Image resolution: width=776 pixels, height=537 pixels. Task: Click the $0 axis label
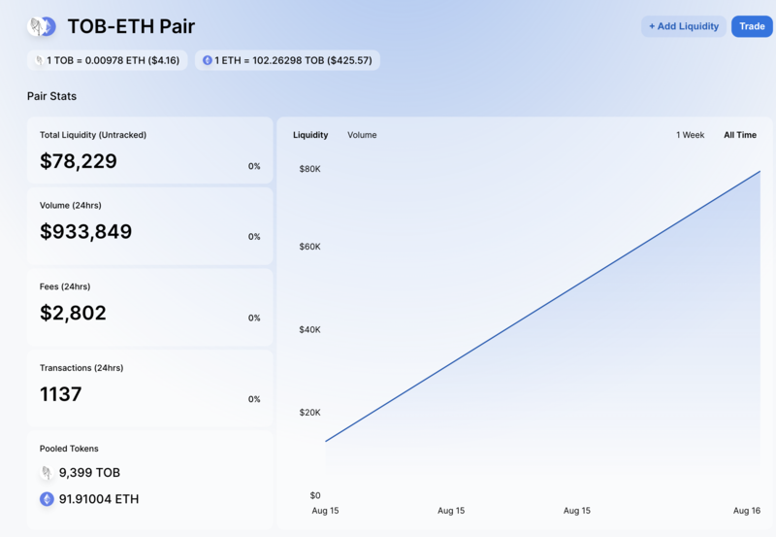(315, 495)
